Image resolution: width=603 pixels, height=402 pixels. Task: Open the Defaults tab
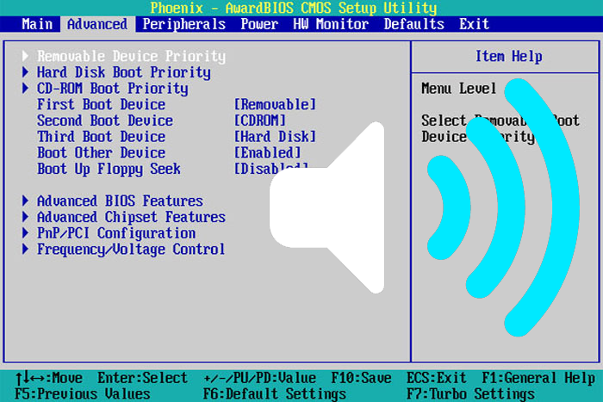(x=413, y=24)
